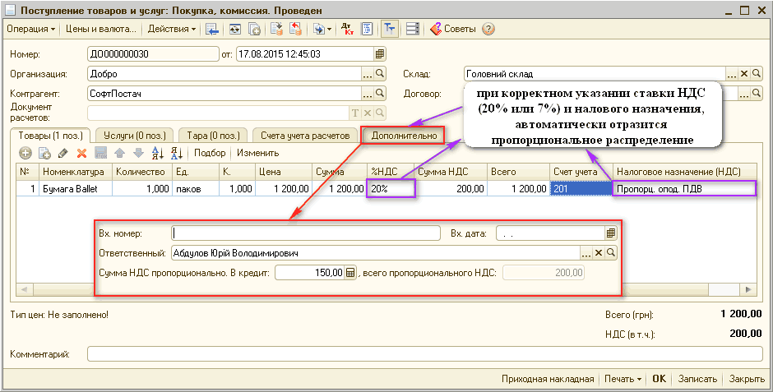Add a new row to goods table

pos(25,153)
